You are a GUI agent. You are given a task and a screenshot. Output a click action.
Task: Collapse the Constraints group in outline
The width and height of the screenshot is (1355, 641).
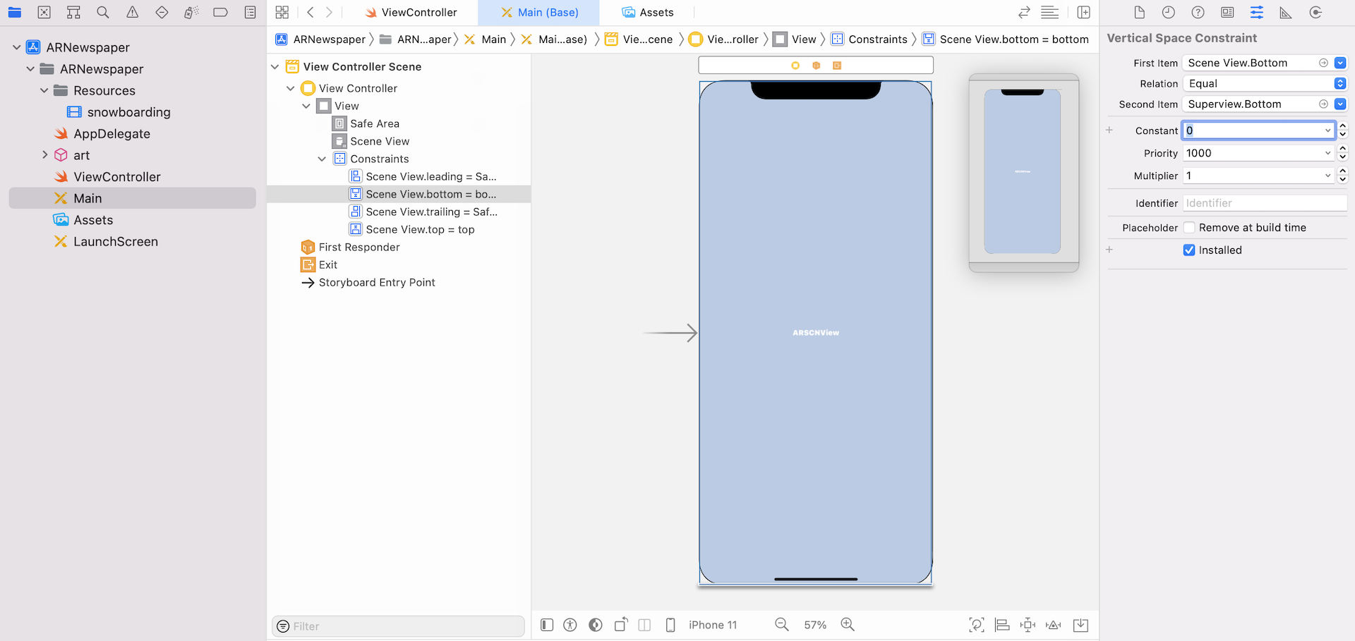[x=322, y=159]
